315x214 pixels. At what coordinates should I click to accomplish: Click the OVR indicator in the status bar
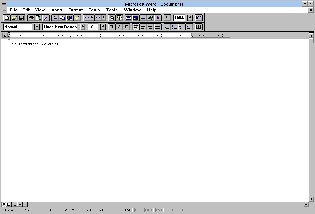(x=169, y=210)
